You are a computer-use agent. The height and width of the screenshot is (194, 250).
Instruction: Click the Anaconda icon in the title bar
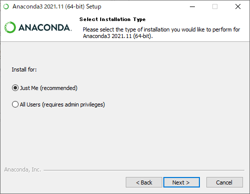point(6,6)
